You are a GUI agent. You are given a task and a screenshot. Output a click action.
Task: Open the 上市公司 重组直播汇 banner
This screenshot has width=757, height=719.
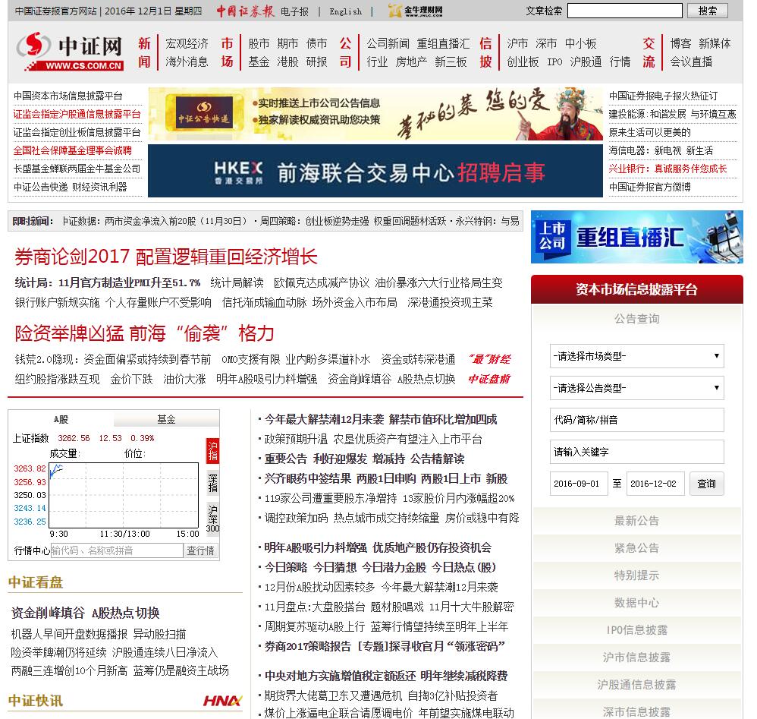pos(637,237)
